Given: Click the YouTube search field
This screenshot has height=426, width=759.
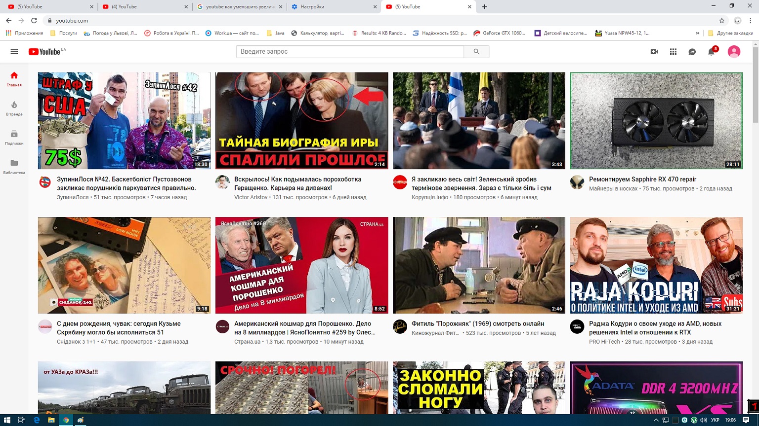Looking at the screenshot, I should (350, 52).
